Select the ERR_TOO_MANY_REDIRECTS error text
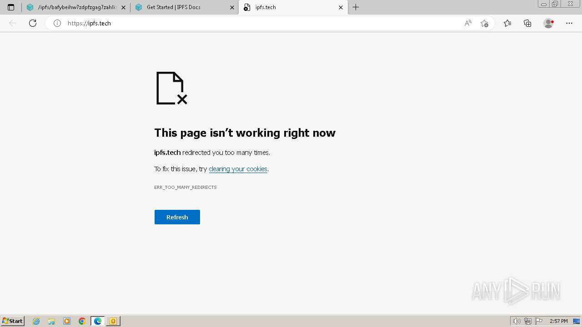This screenshot has height=327, width=582. (186, 187)
